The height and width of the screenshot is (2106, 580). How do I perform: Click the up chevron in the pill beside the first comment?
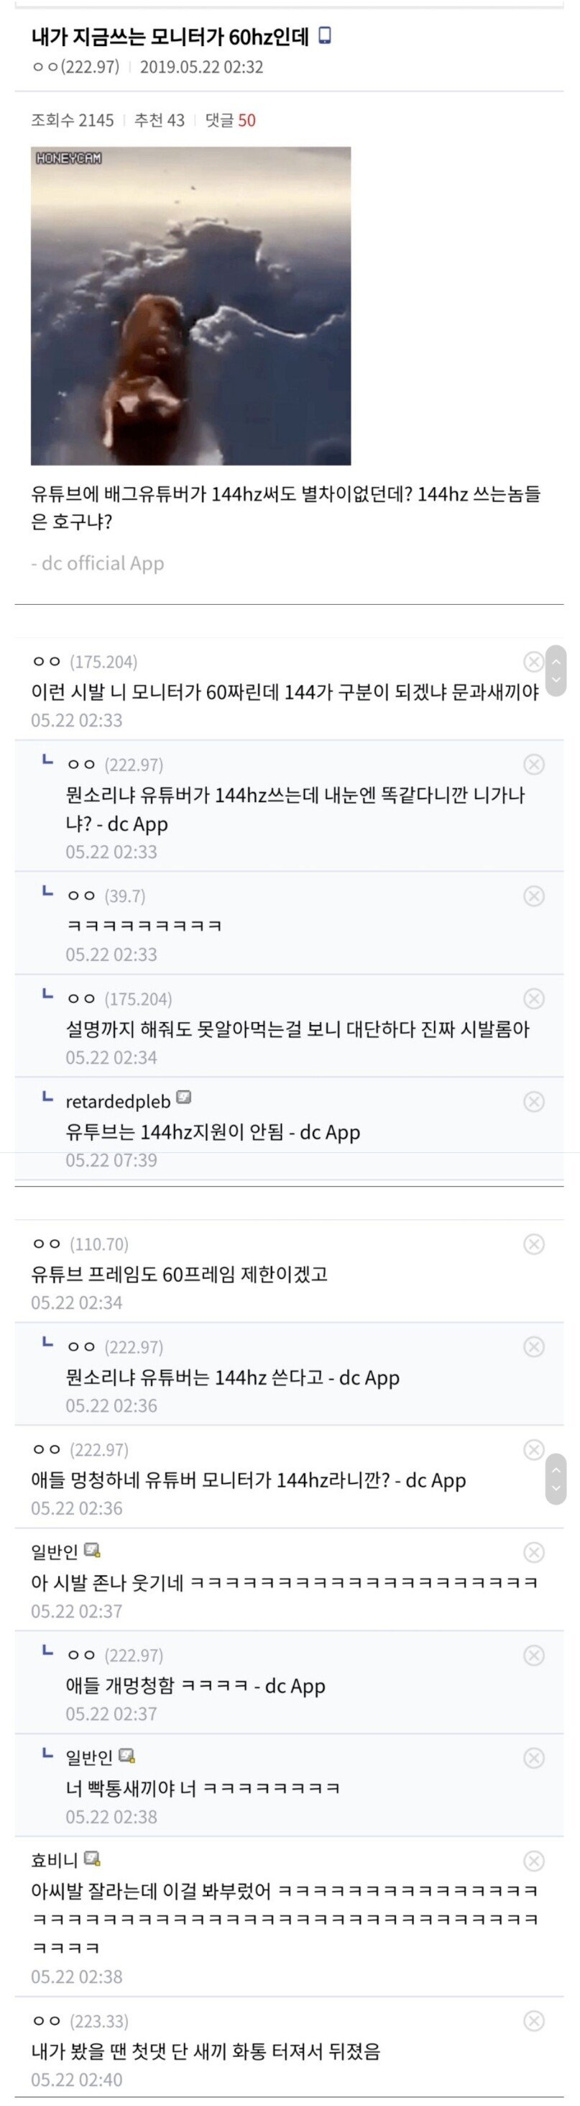[556, 660]
